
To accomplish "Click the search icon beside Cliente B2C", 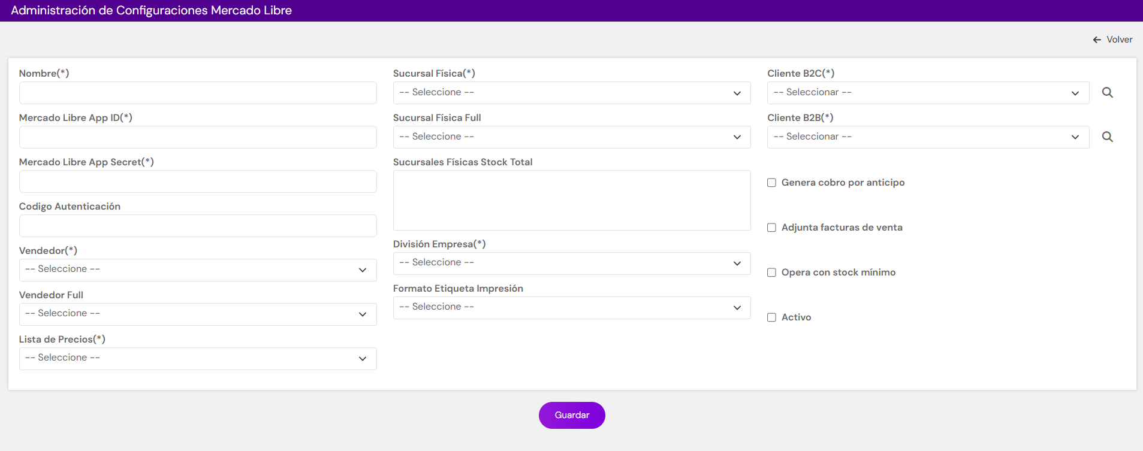I will 1107,93.
